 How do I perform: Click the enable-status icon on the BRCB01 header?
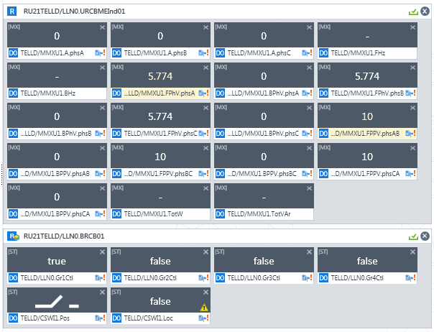click(x=412, y=236)
